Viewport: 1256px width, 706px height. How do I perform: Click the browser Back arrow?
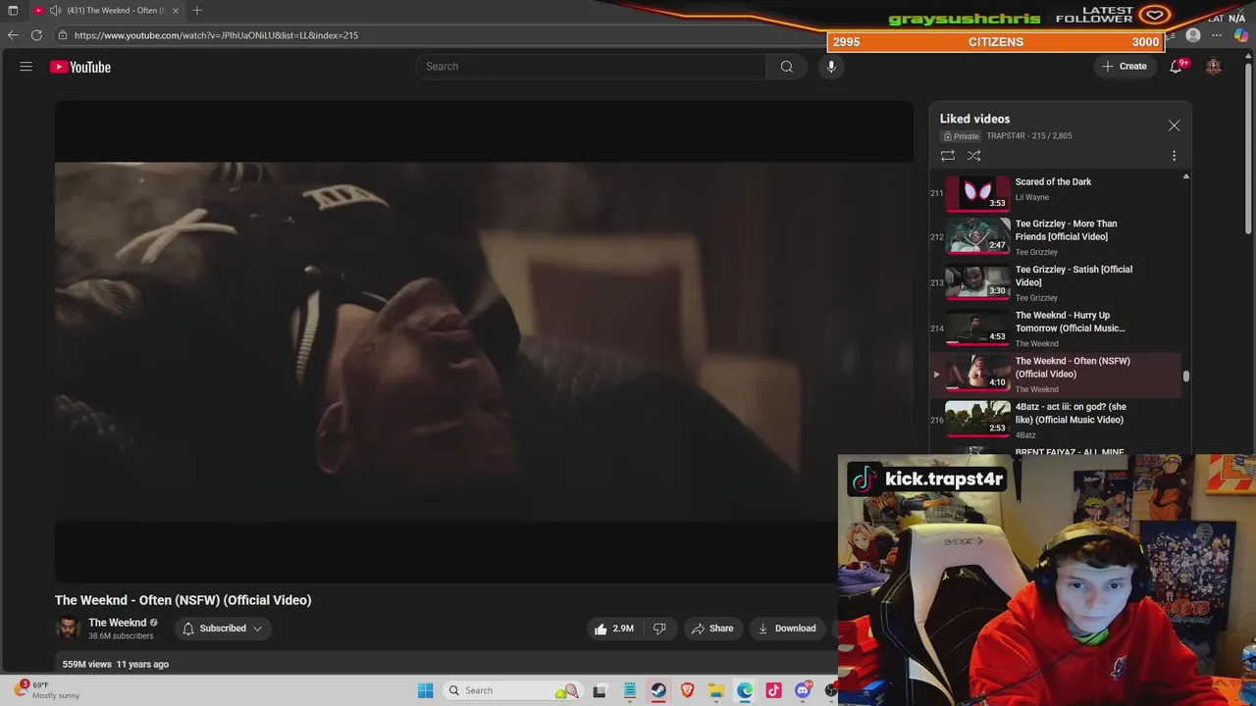[x=13, y=35]
